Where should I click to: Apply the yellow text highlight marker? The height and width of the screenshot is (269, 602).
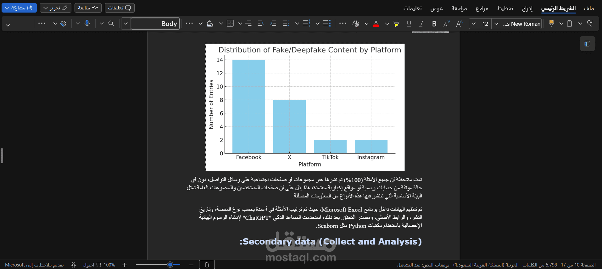pos(396,24)
